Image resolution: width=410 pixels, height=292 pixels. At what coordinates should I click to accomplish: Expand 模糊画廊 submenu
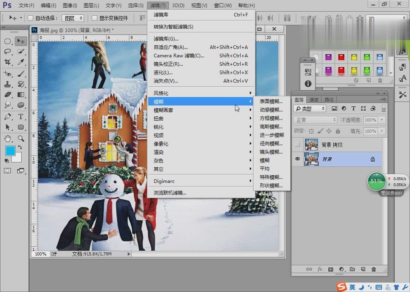pyautogui.click(x=201, y=110)
